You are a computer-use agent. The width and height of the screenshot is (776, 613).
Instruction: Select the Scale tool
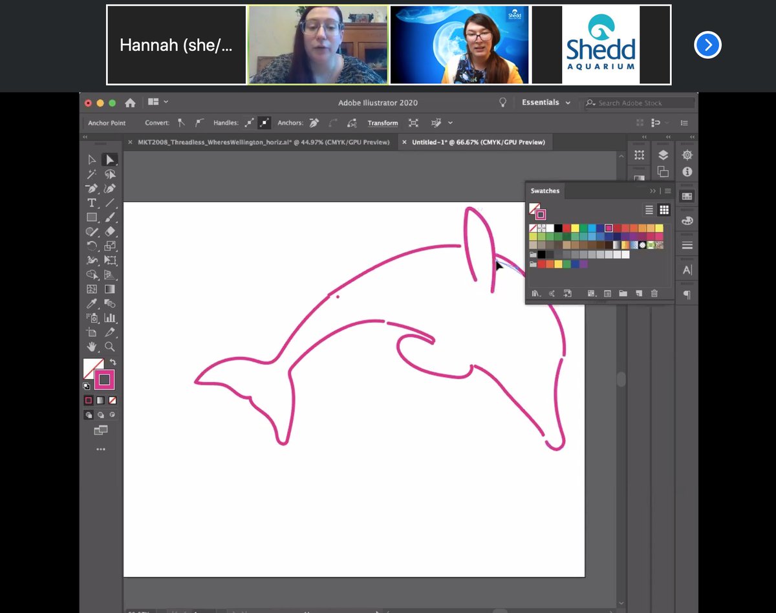tap(110, 246)
